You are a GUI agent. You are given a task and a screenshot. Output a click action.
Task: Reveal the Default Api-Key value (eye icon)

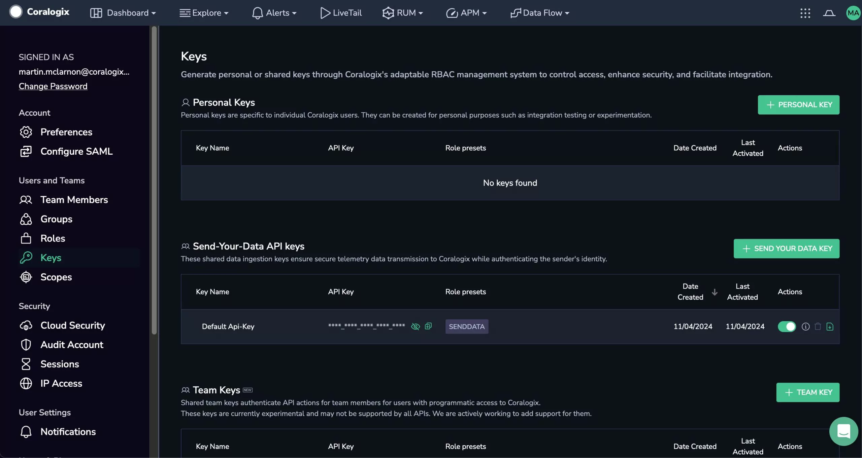click(x=416, y=327)
